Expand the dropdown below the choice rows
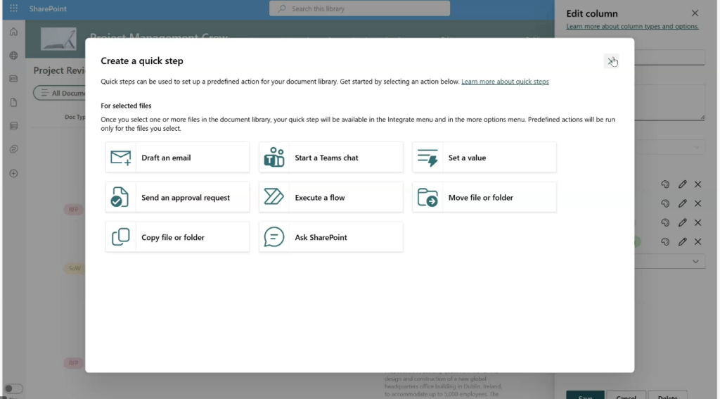The width and height of the screenshot is (720, 399). pos(696,261)
